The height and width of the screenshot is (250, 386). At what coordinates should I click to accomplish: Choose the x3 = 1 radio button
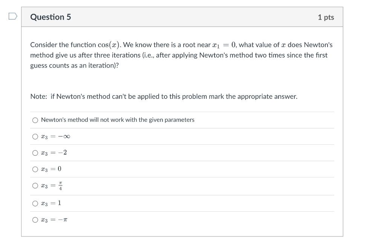pyautogui.click(x=35, y=203)
